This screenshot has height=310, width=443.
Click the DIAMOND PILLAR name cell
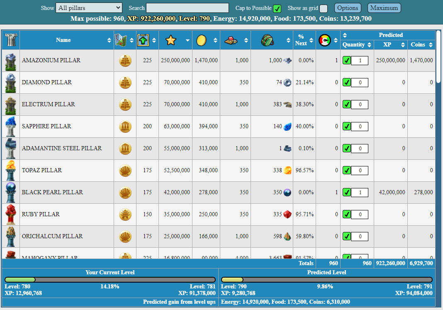tap(67, 83)
